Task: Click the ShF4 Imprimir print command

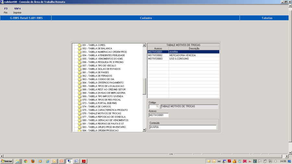Action: pyautogui.click(x=17, y=10)
